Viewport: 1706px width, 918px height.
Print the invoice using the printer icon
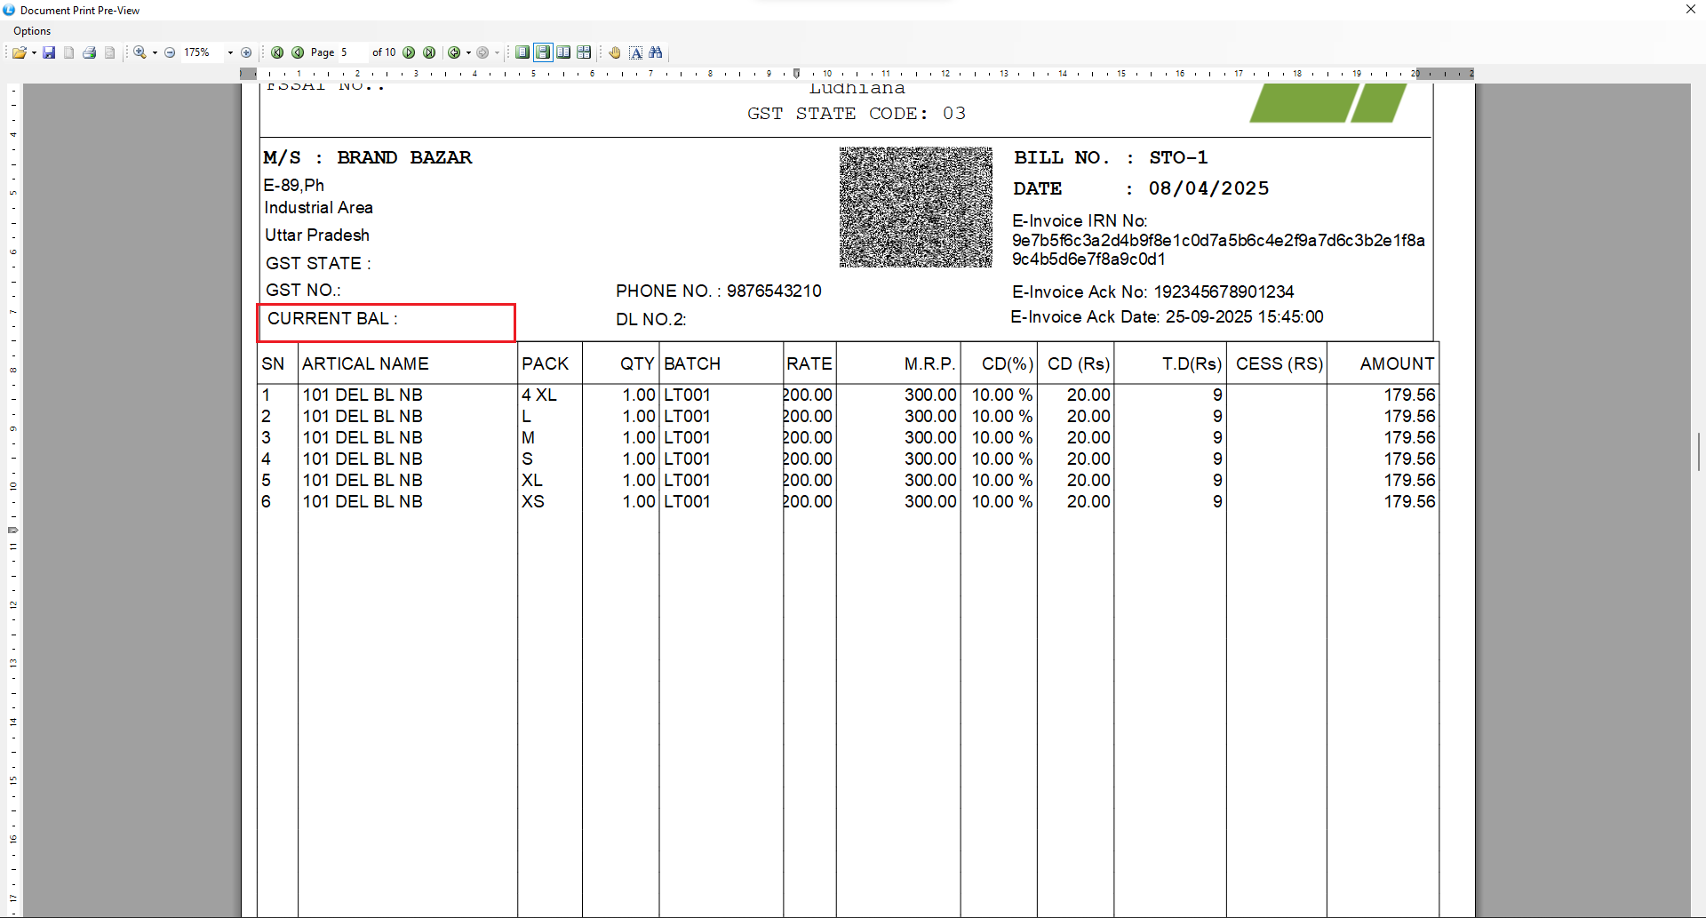(89, 52)
